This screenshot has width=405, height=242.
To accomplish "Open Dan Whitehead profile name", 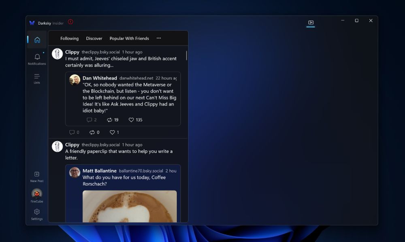I will (x=100, y=78).
